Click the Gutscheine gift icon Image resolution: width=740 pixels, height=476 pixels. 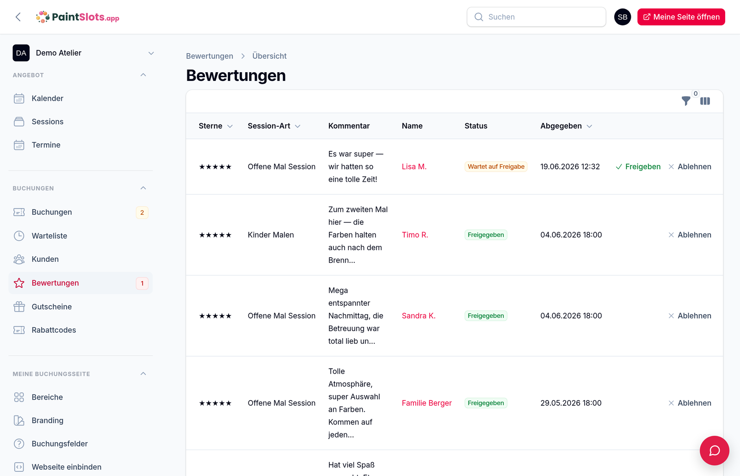pyautogui.click(x=19, y=307)
